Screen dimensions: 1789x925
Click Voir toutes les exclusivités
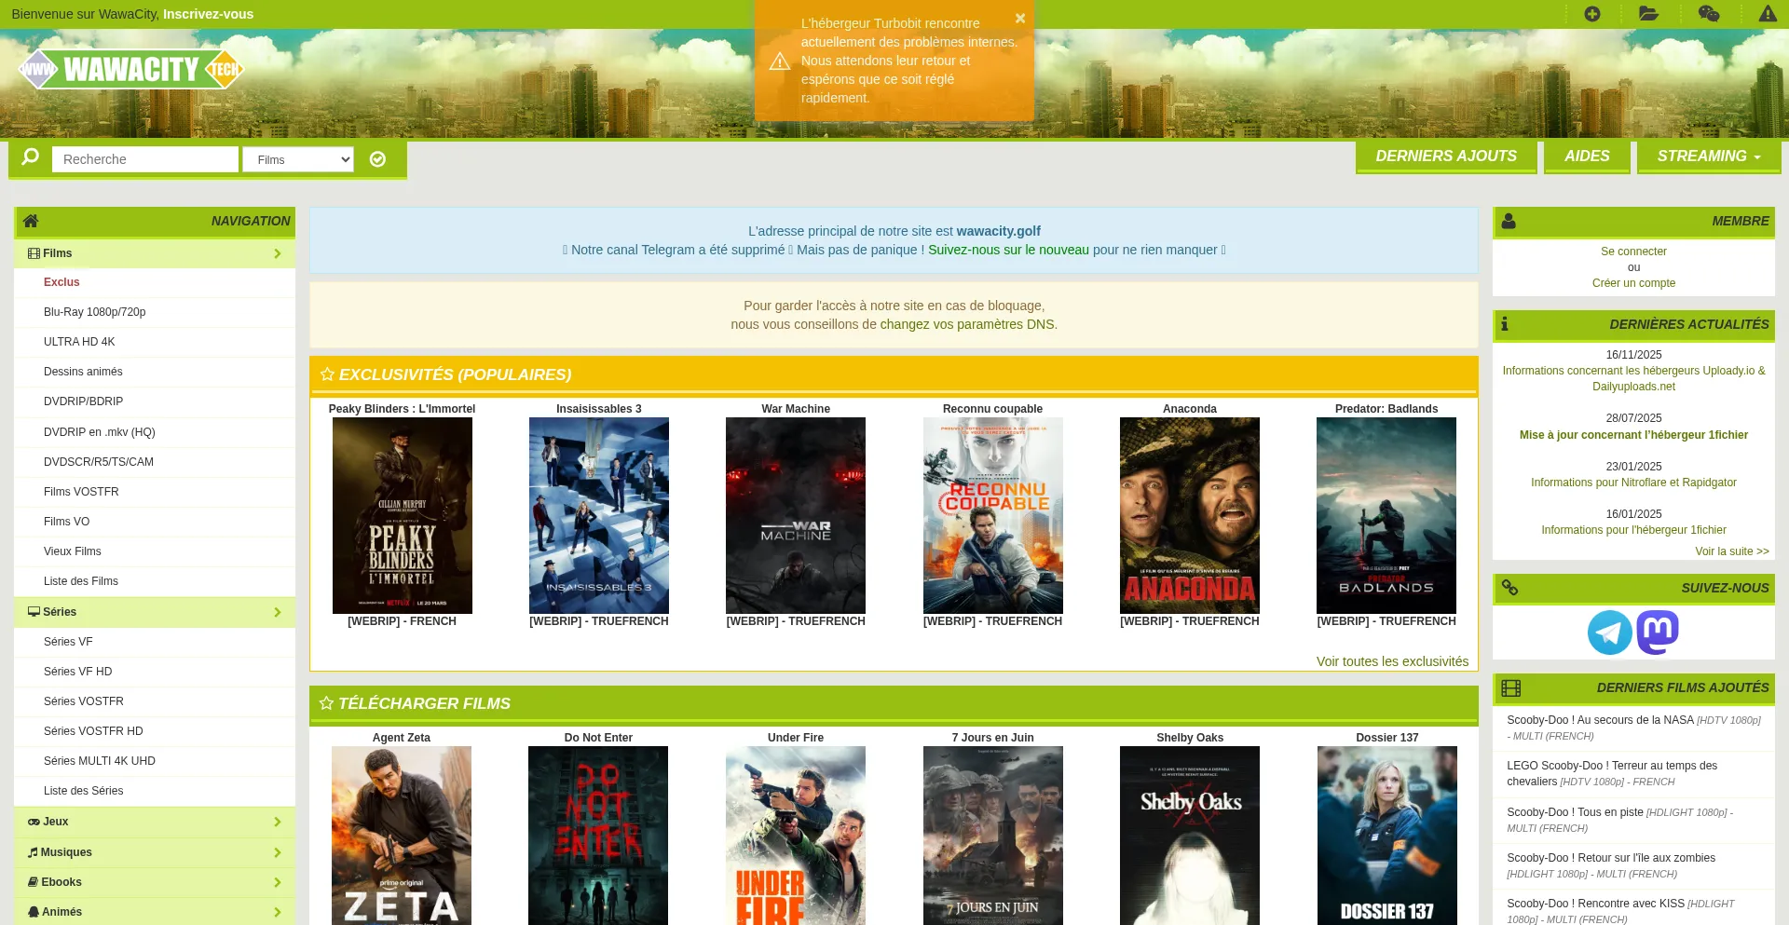pos(1392,661)
